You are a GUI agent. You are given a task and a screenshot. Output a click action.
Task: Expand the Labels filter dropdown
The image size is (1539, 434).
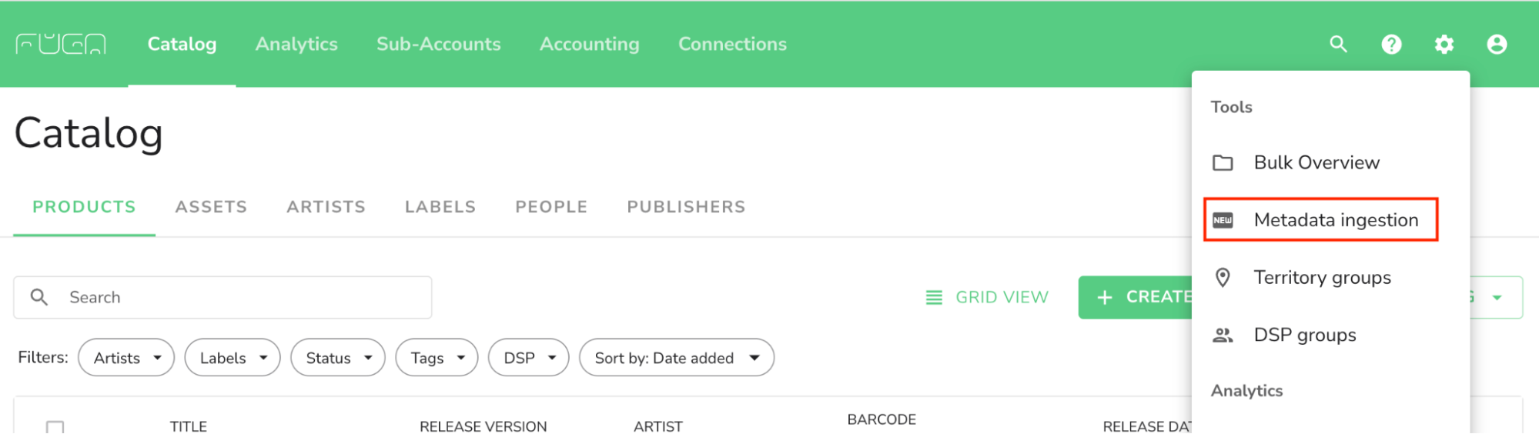233,358
